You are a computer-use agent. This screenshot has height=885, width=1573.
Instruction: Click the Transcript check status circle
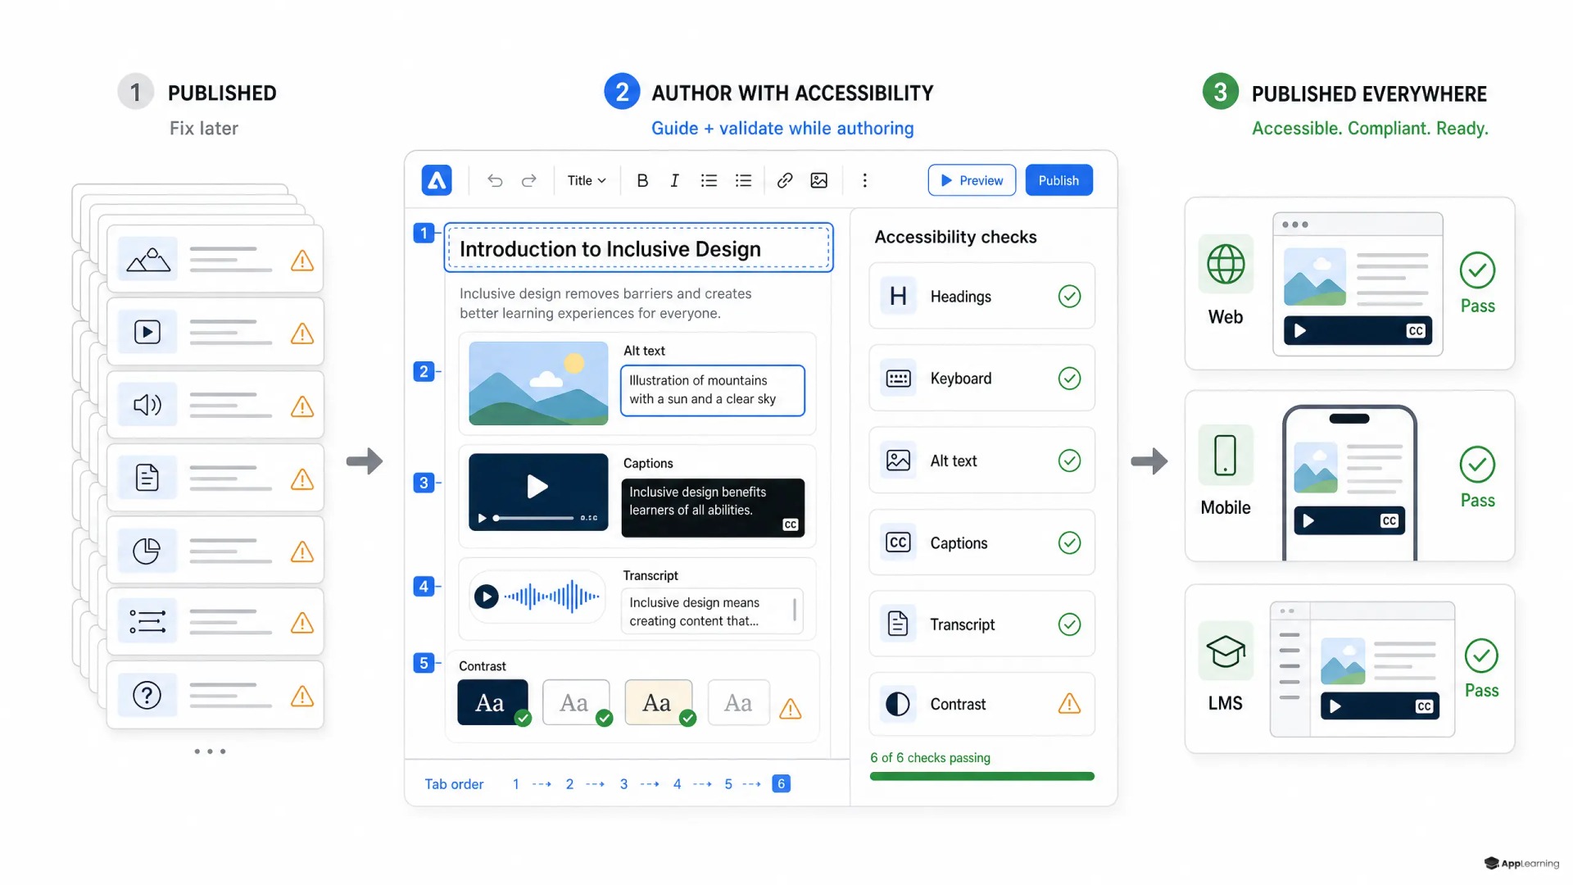pos(1069,624)
